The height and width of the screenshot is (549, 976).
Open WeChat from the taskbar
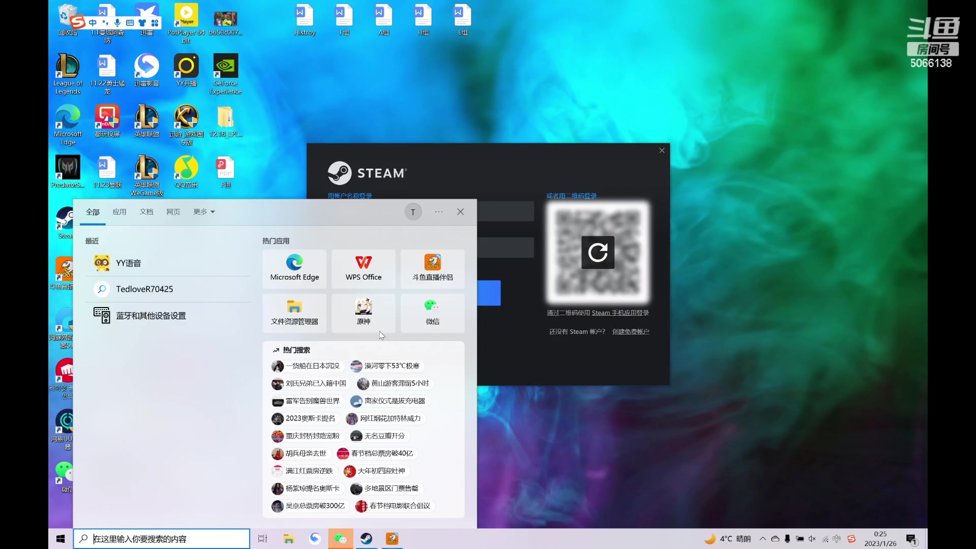[341, 539]
